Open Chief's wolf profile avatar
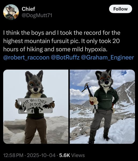Viewport: 138px width, 161px height. (x=11, y=12)
